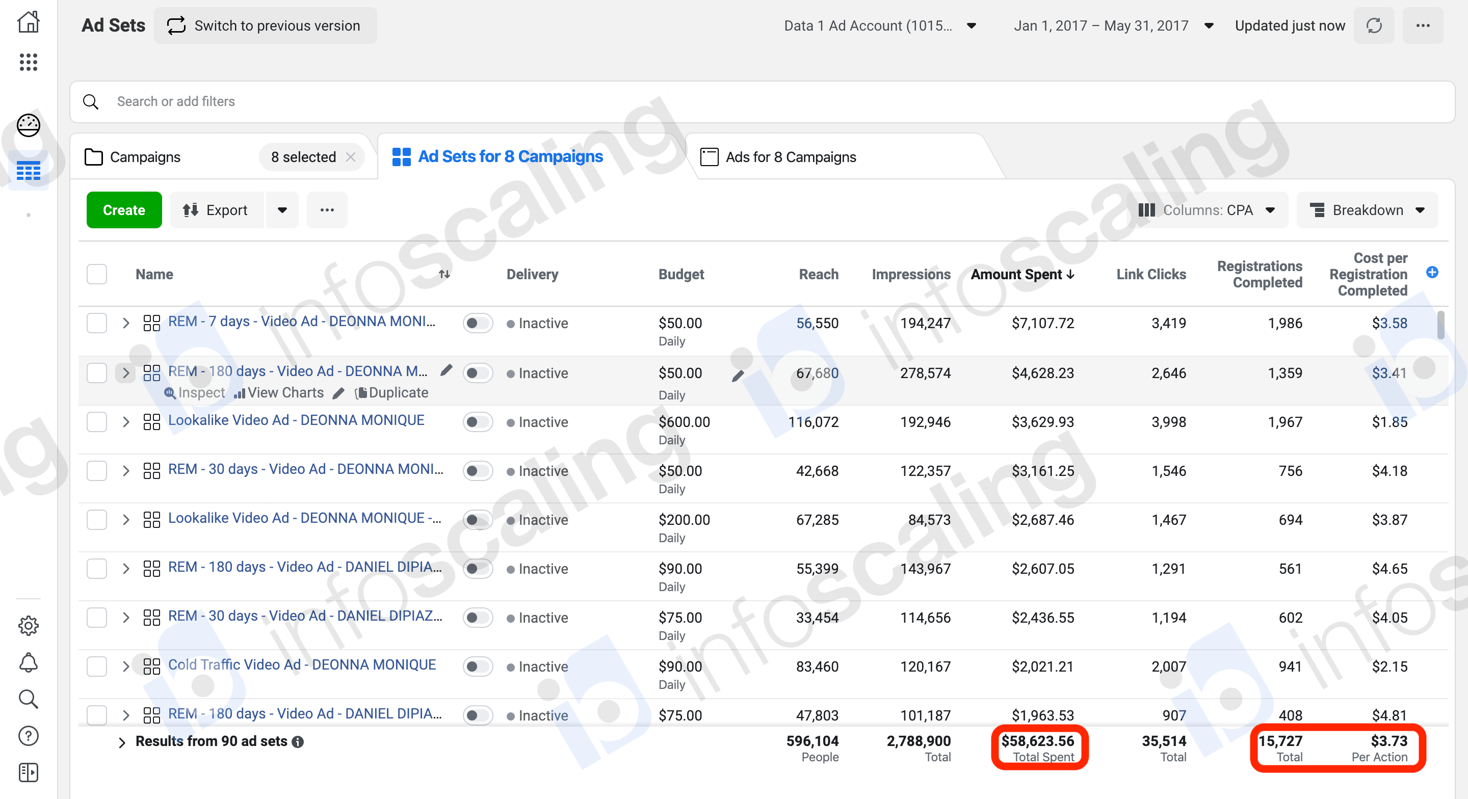
Task: Toggle on Lookalike Video Ad - DEONNA MONIQUE
Action: point(477,422)
